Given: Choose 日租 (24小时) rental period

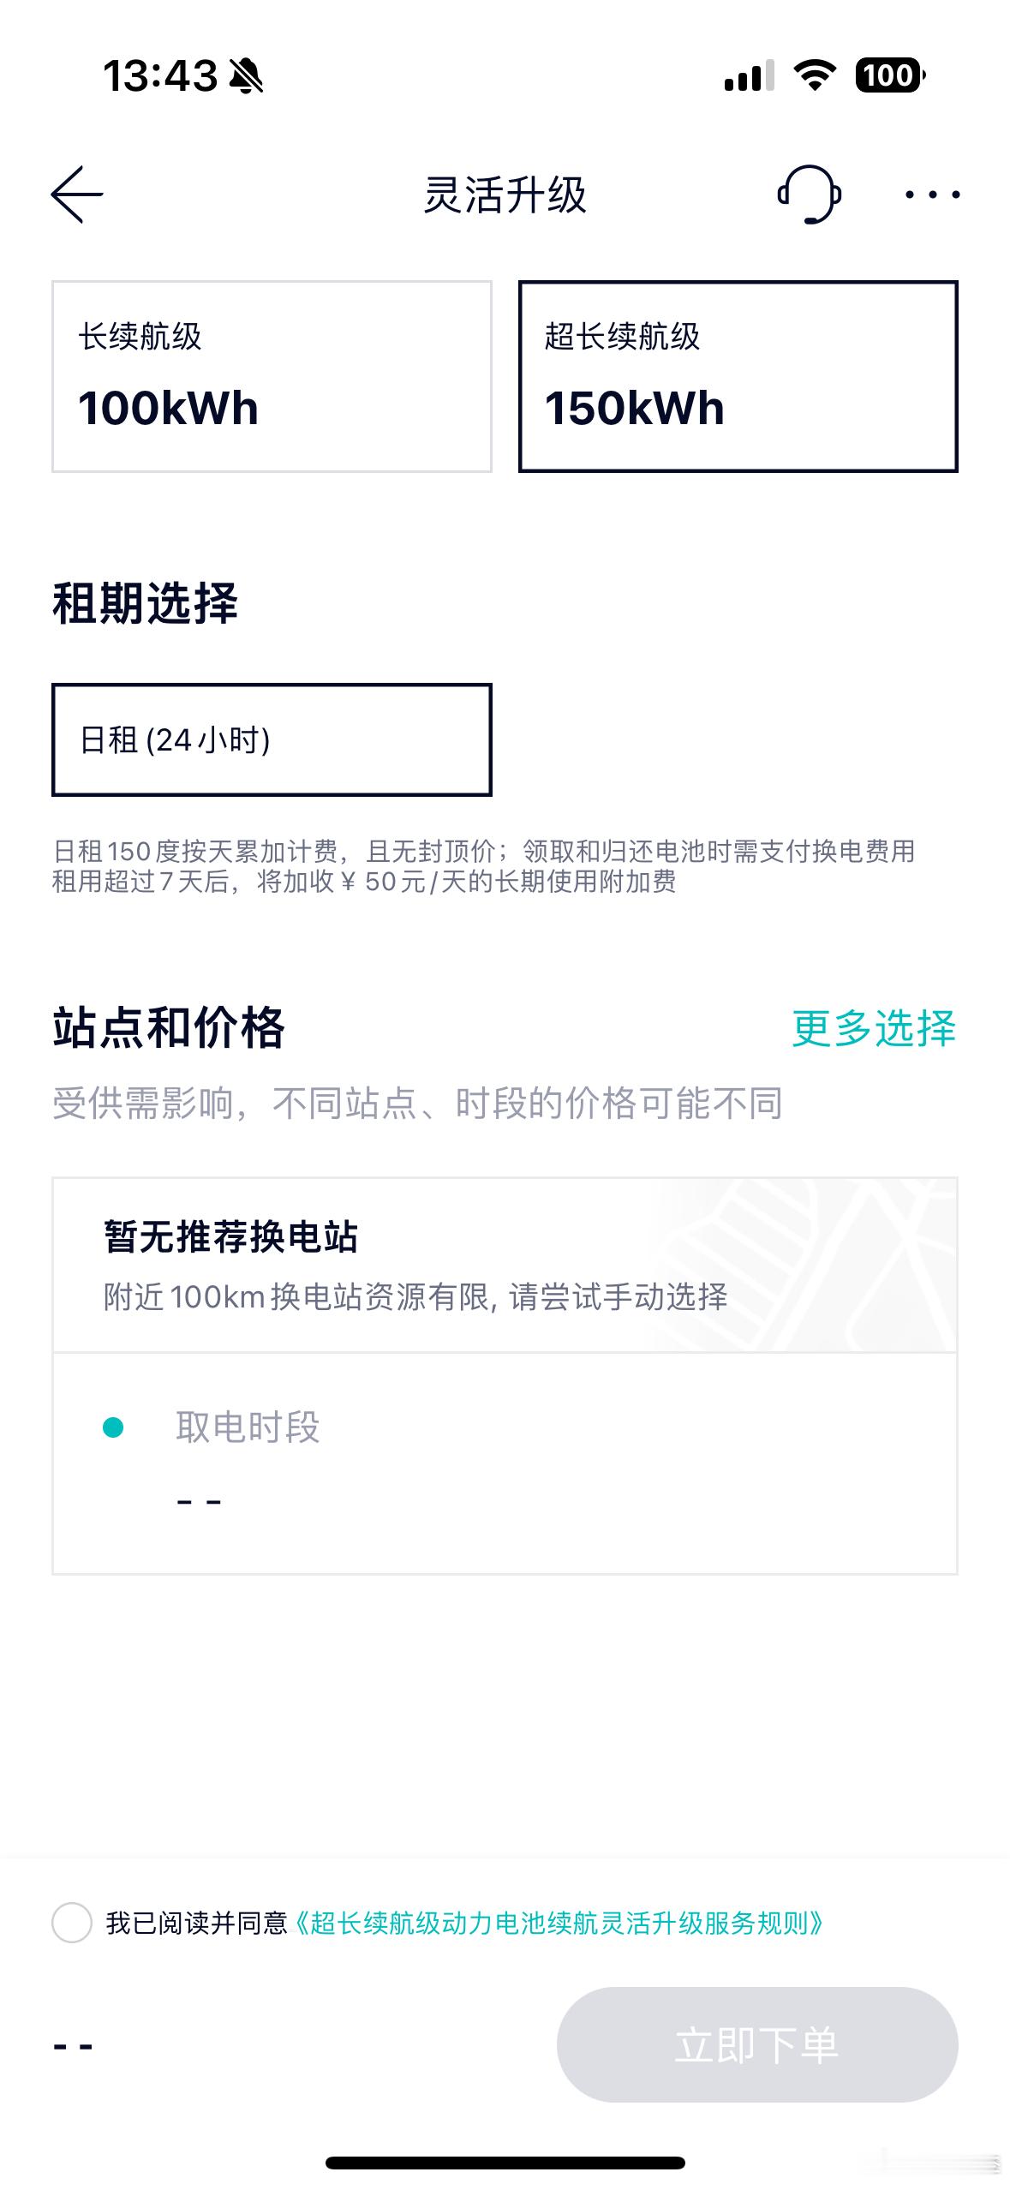Looking at the screenshot, I should tap(272, 739).
